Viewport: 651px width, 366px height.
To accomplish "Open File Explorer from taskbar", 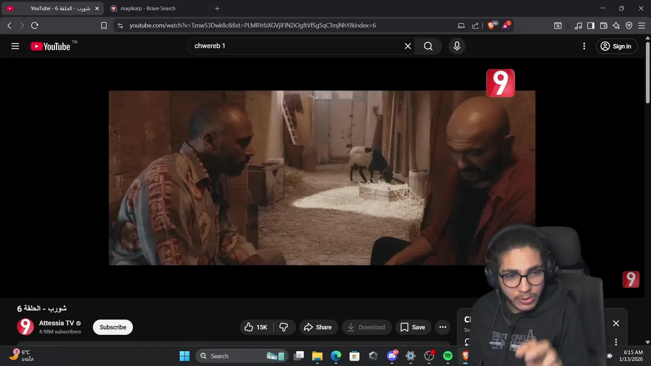I will point(317,356).
